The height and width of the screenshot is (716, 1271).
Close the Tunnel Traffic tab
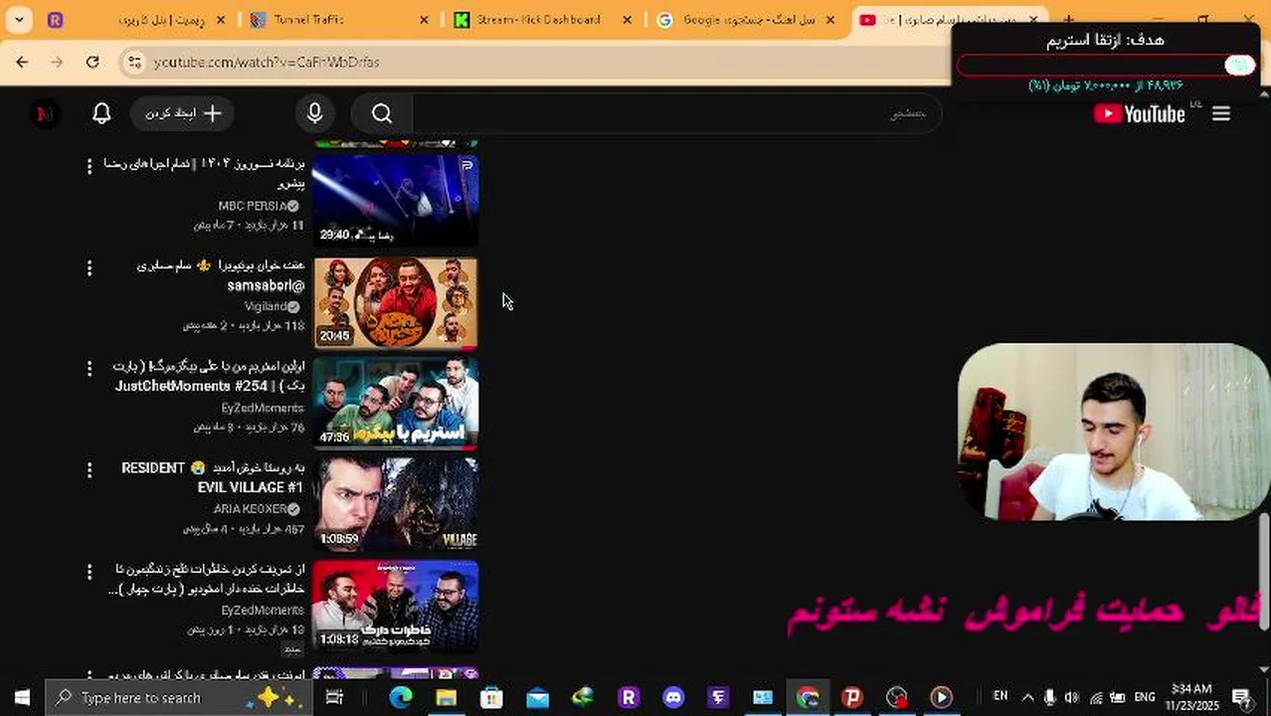pos(425,20)
